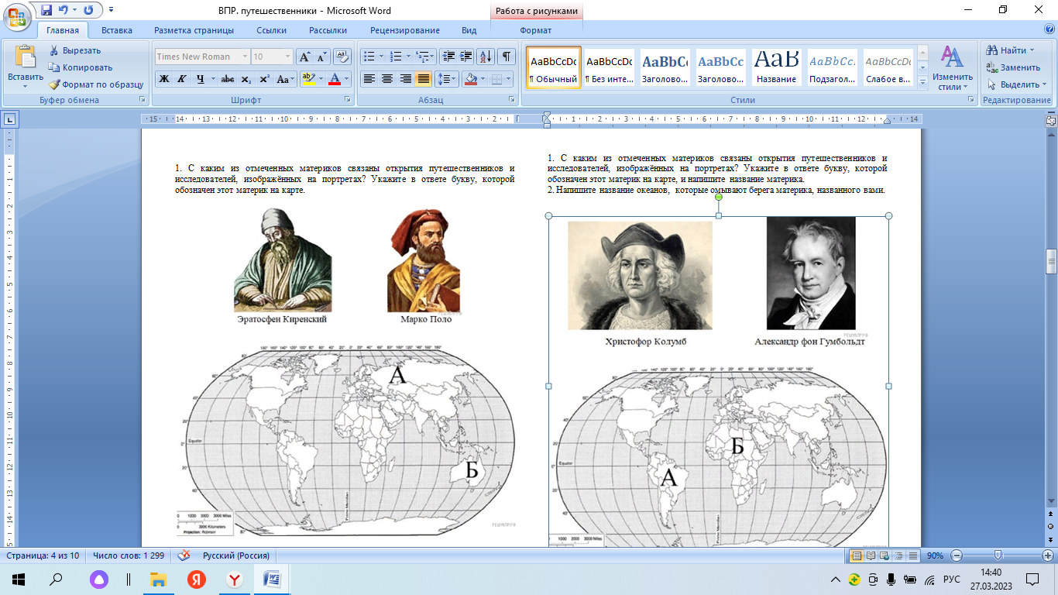Center align the text
Viewport: 1058px width, 595px height.
(387, 79)
